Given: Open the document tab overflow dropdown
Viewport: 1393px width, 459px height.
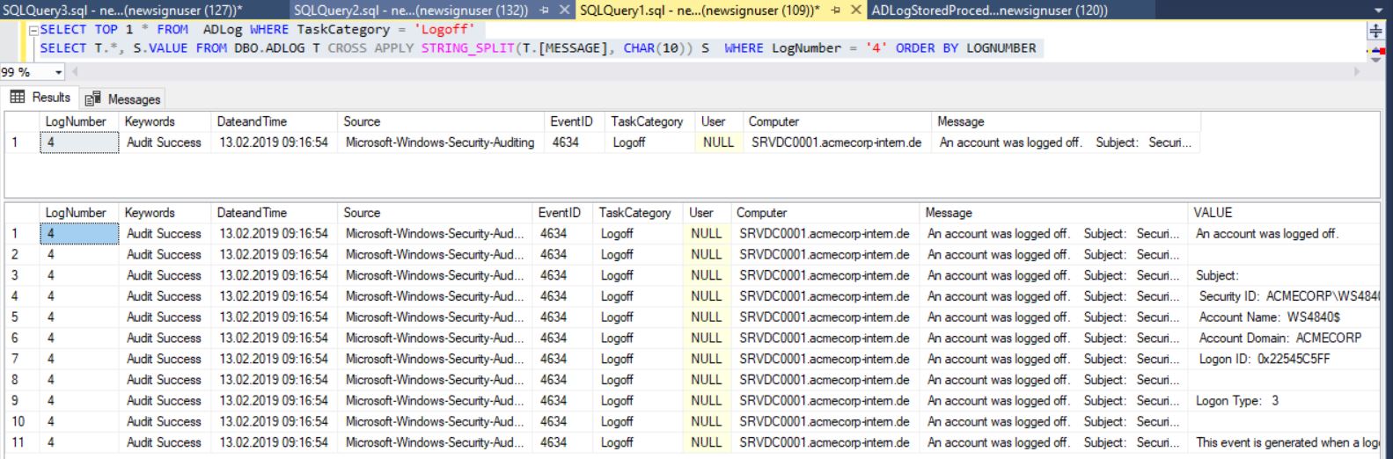Looking at the screenshot, I should (1378, 11).
